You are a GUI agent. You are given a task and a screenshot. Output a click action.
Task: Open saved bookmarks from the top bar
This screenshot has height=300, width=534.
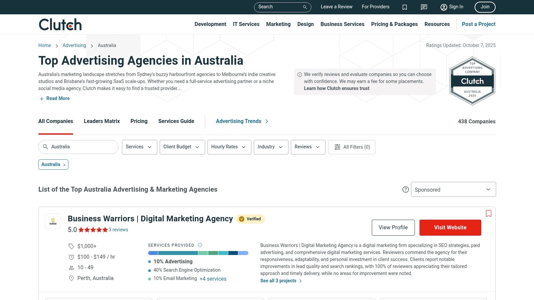click(x=405, y=7)
